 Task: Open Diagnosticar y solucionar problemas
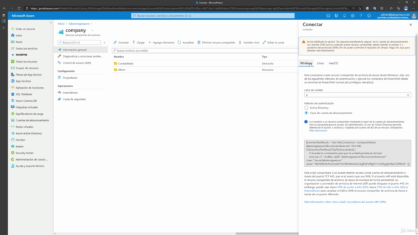(x=81, y=56)
